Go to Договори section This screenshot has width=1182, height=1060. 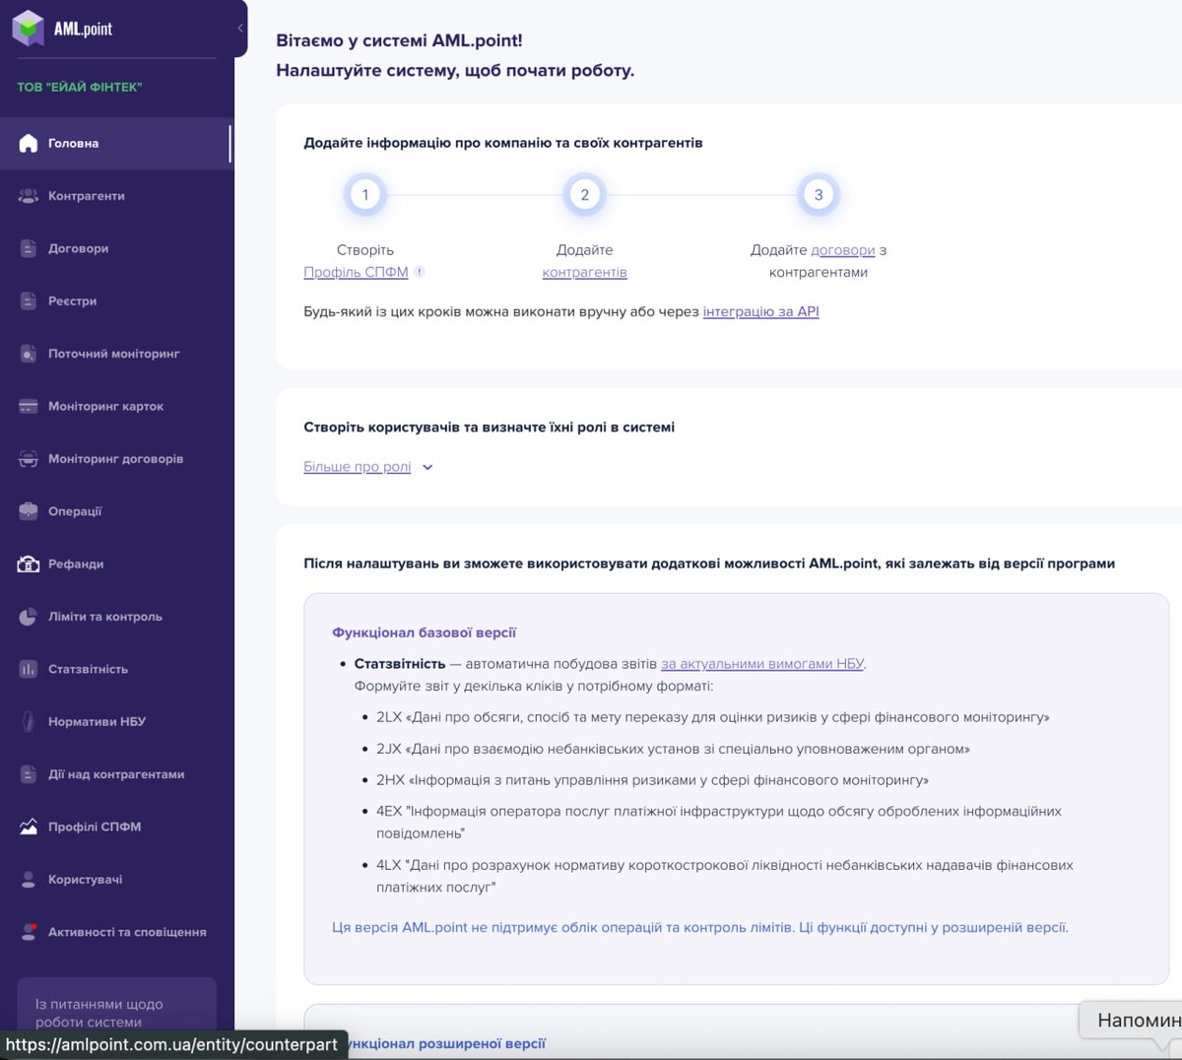[116, 248]
